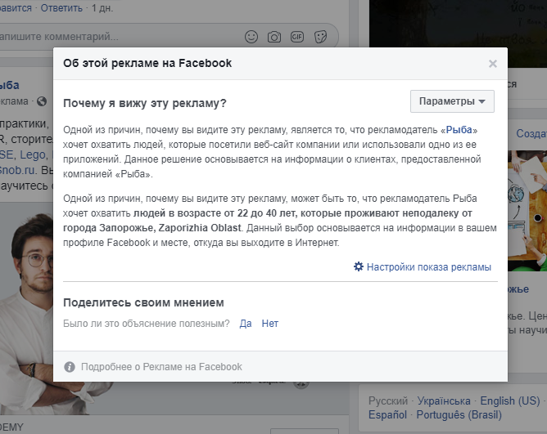The image size is (547, 434).
Task: Click the info icon in dialog footer
Action: [x=70, y=367]
